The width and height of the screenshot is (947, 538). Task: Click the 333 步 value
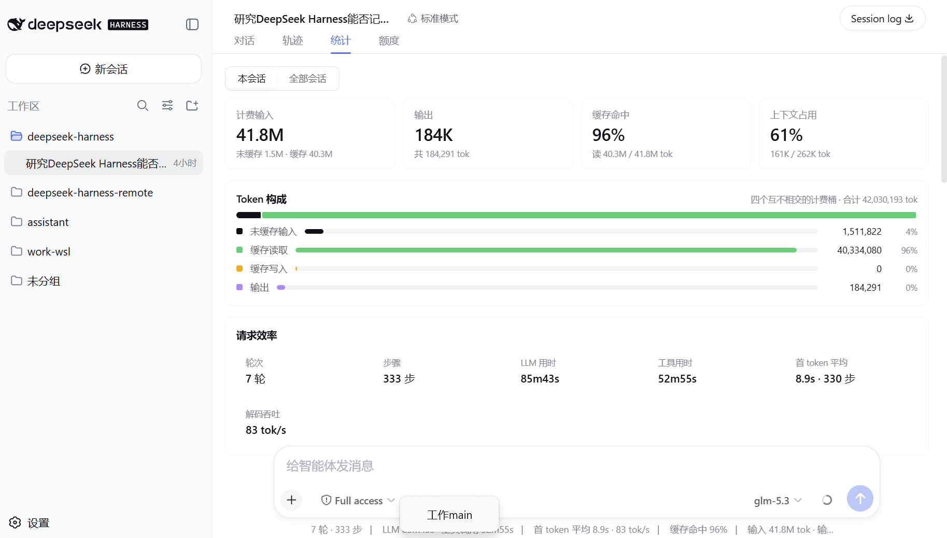(x=399, y=378)
